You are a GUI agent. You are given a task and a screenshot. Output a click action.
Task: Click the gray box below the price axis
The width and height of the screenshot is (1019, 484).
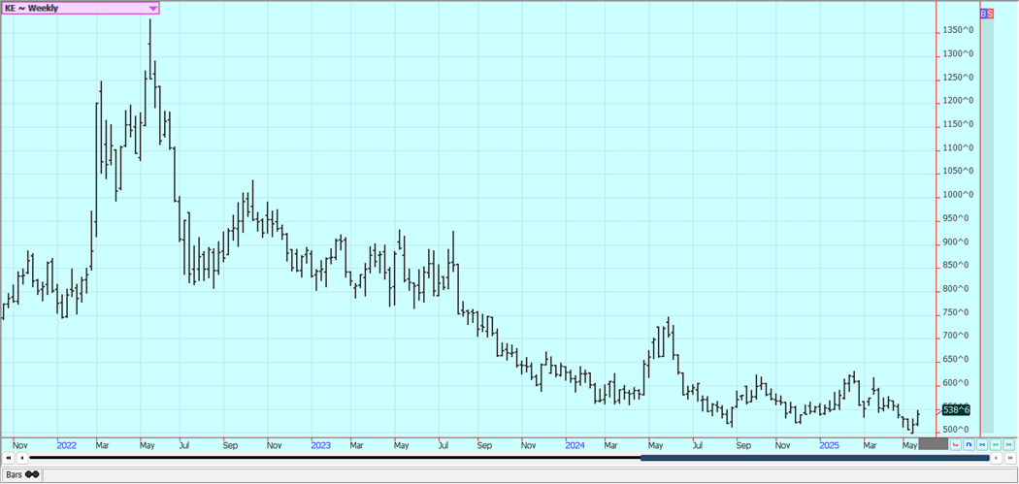[933, 444]
